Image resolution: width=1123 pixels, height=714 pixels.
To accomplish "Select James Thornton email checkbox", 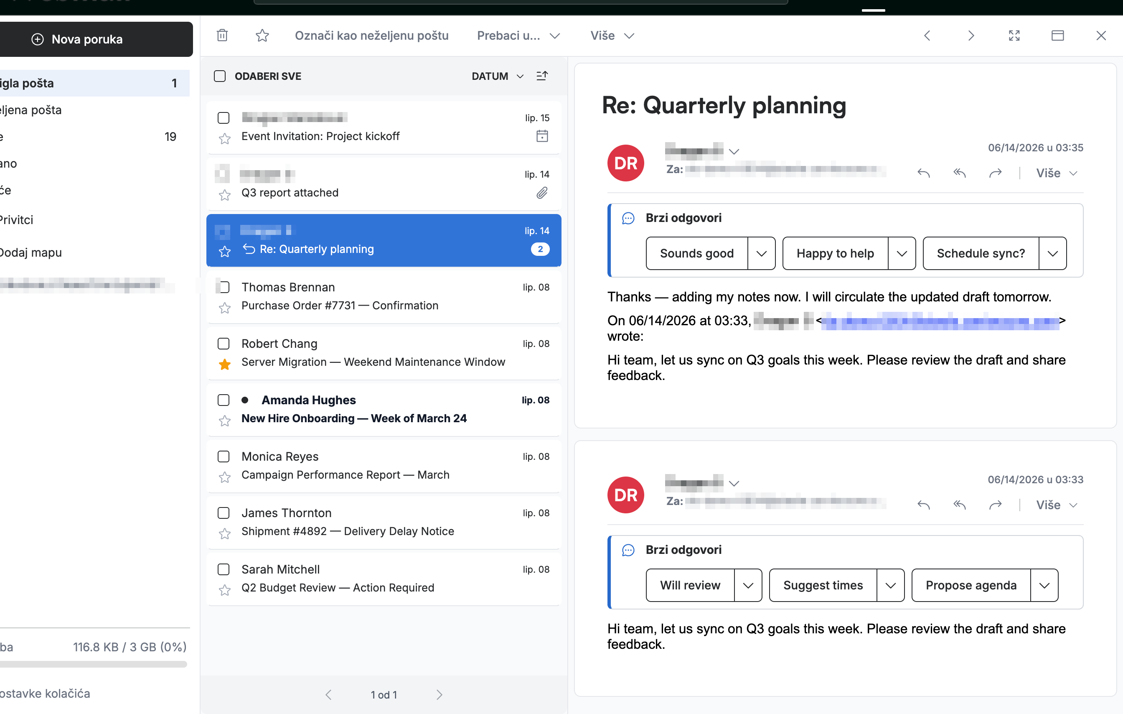I will pyautogui.click(x=224, y=513).
